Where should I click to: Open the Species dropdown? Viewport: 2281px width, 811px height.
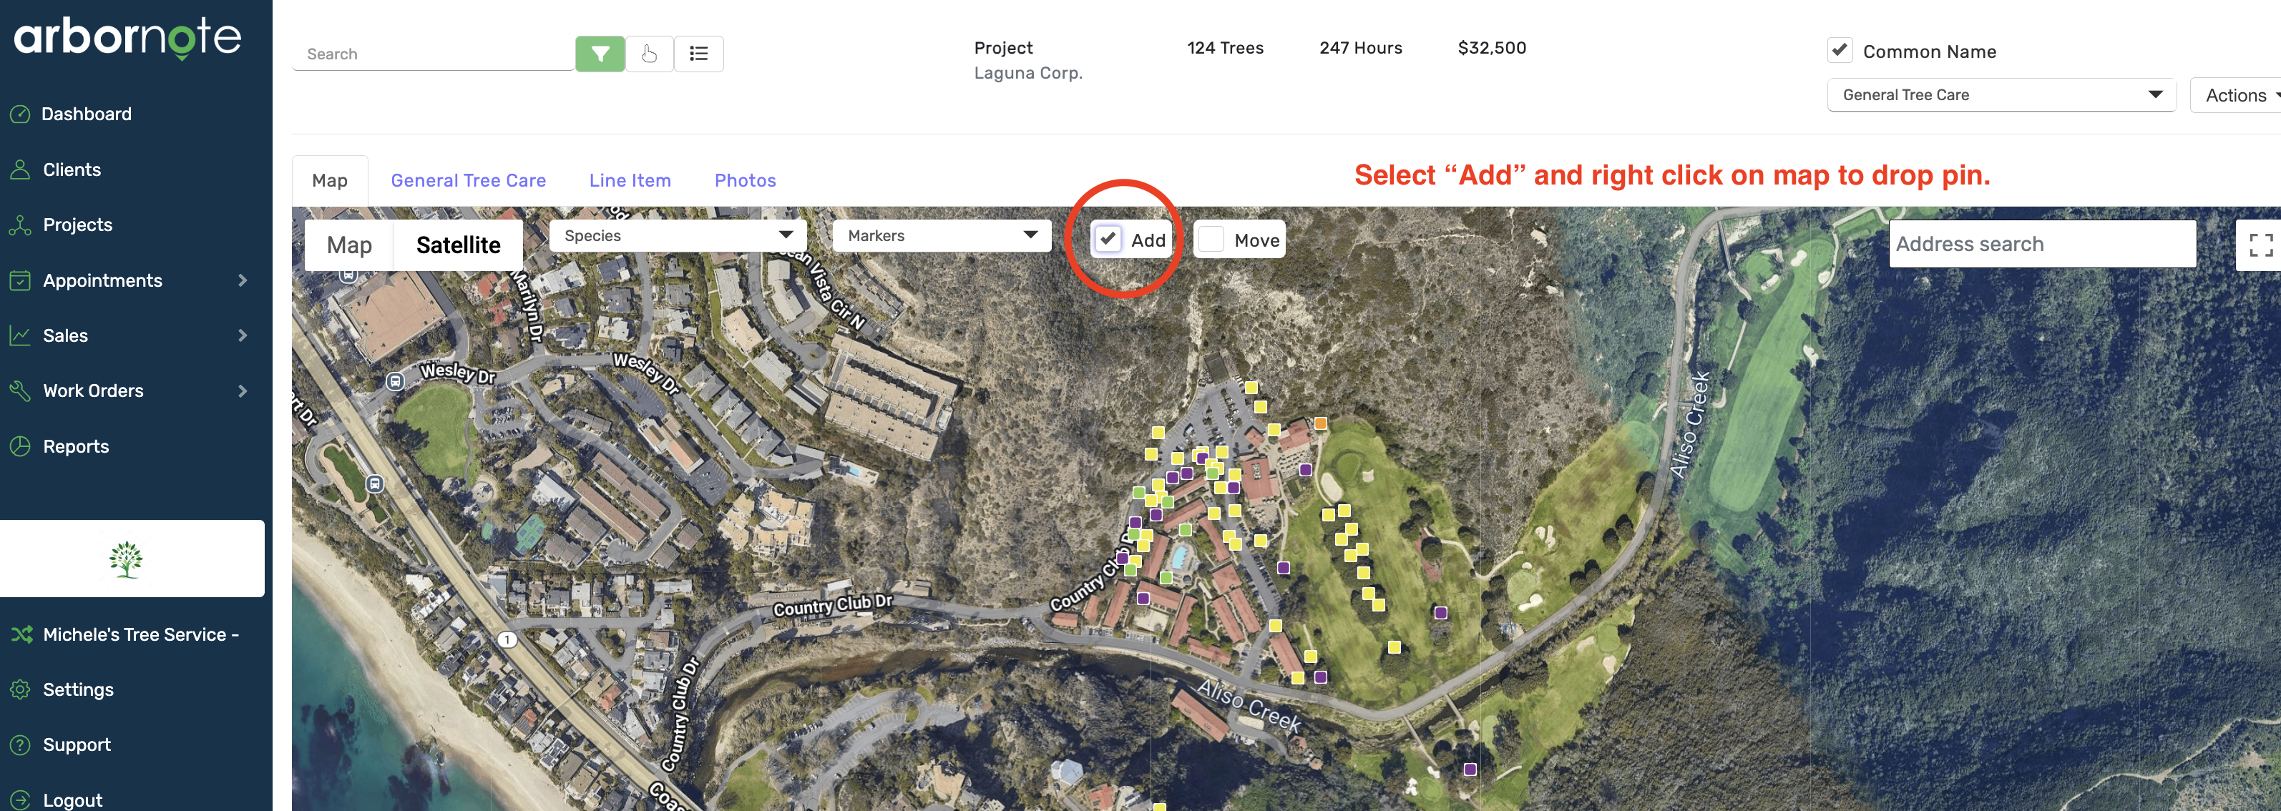pos(678,235)
